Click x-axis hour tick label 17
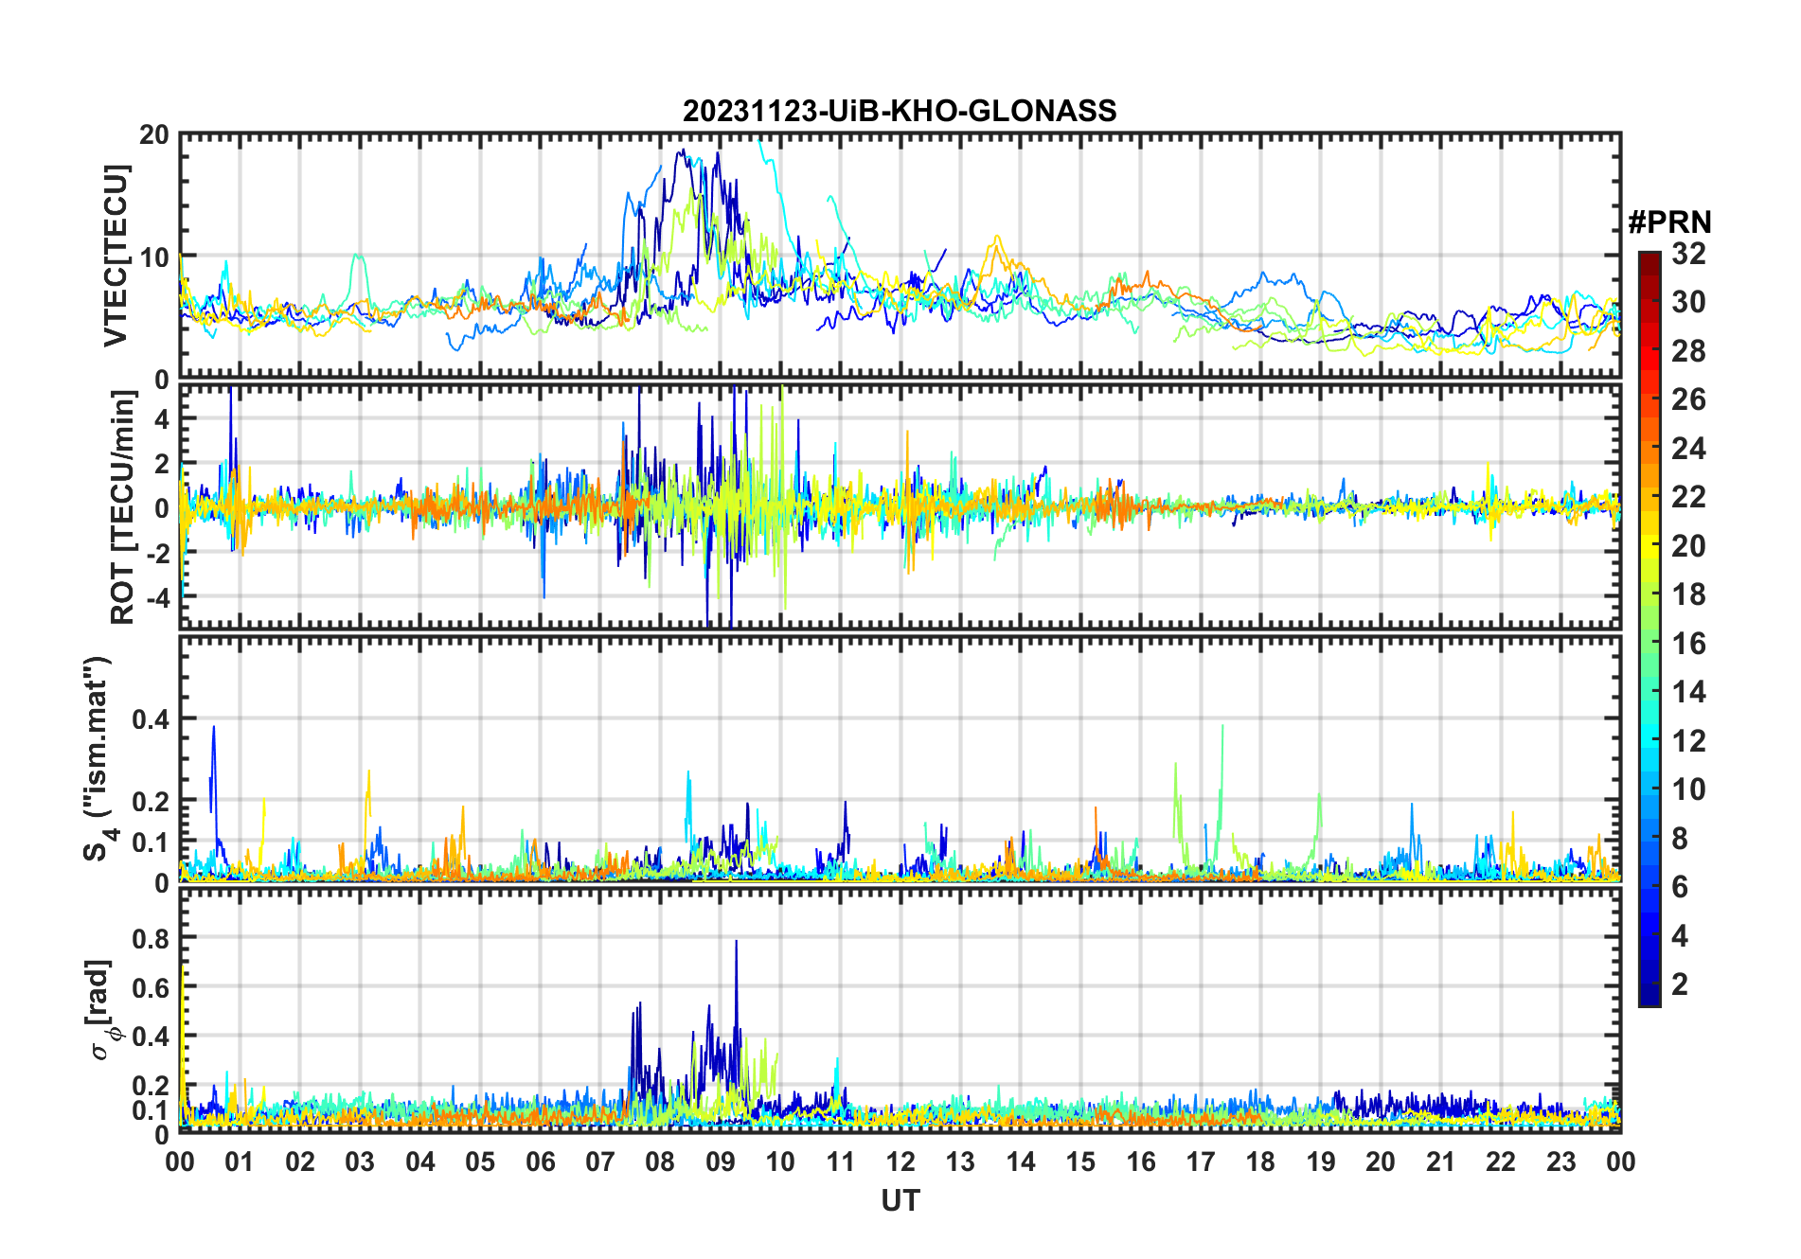Screen dimensions: 1801x1259 coord(1201,1162)
